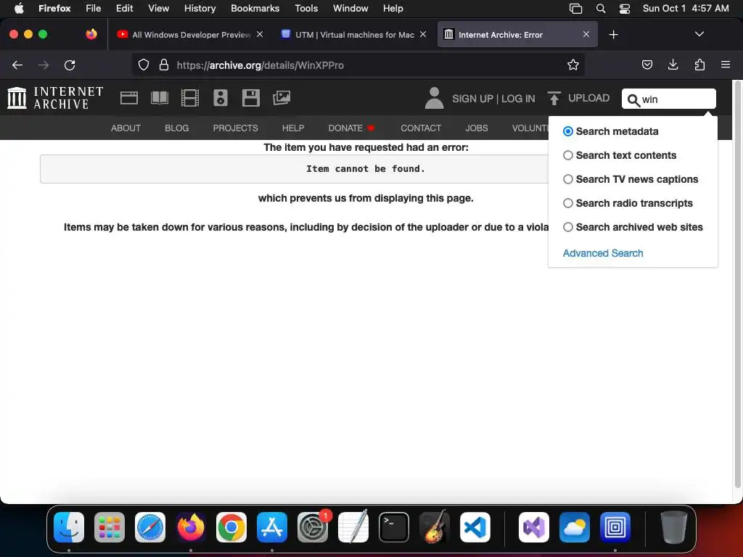
Task: Open the History menu
Action: (200, 9)
